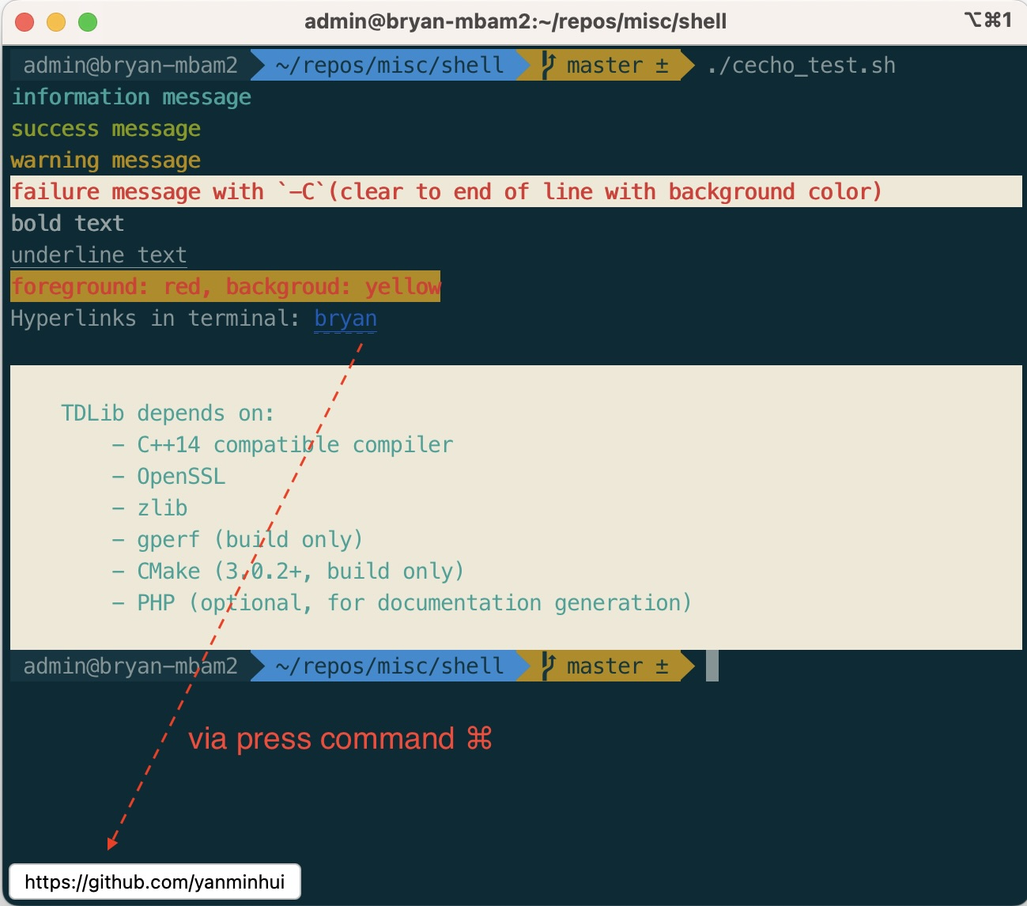Image resolution: width=1027 pixels, height=906 pixels.
Task: Click ~/repos/misc/shell path segment in bottom prompt
Action: coord(390,666)
